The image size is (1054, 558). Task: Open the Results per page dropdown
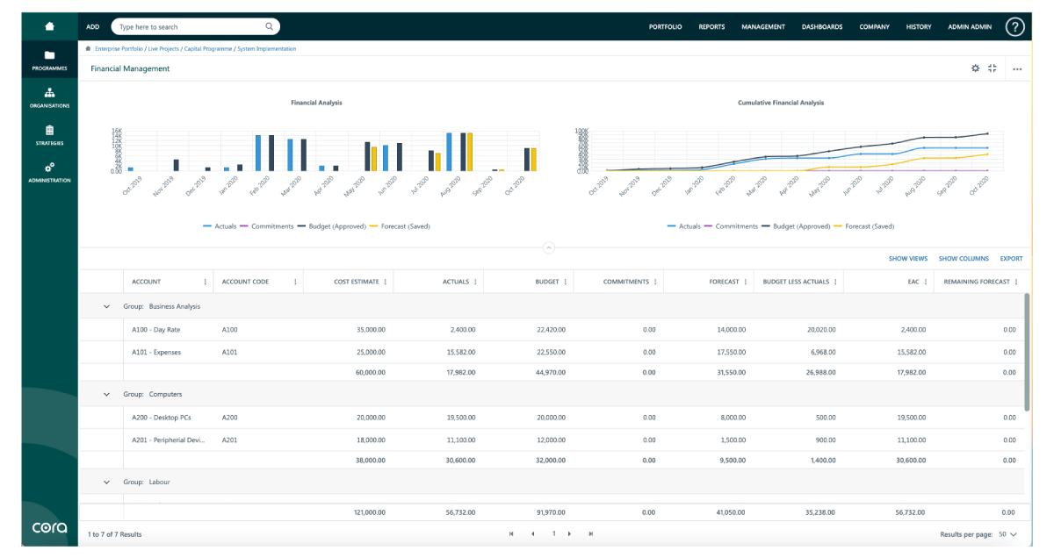(x=1007, y=533)
